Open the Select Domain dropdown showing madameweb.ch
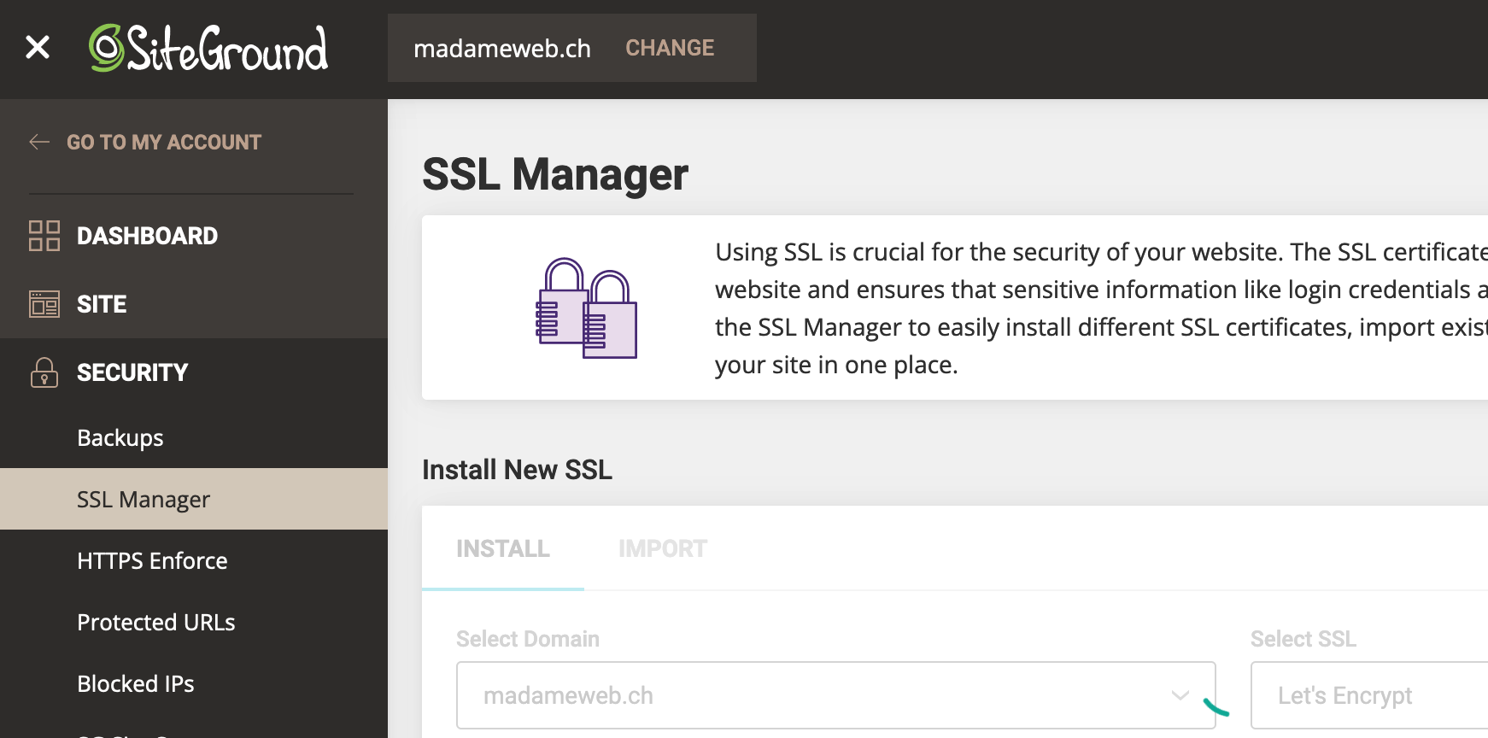 (x=820, y=695)
